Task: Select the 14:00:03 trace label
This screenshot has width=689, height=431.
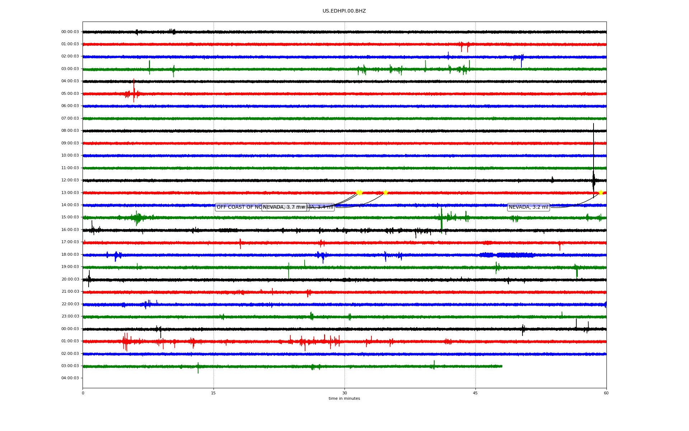Action: [70, 205]
